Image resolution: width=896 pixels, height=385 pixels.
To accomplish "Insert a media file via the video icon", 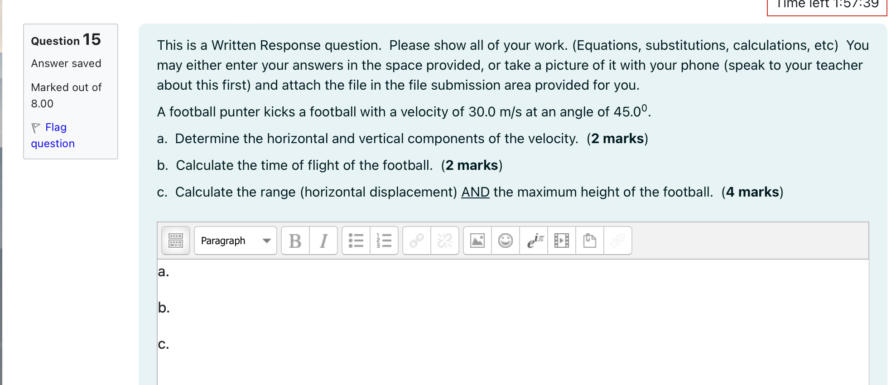I will 561,241.
